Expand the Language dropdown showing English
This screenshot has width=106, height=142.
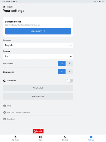(38, 45)
